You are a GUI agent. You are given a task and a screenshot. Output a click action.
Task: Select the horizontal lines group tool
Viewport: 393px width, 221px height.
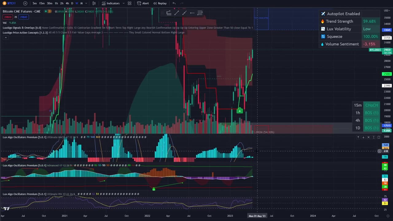point(200,13)
